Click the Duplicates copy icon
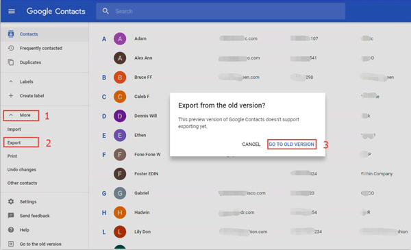Screen dimensions: 411x250 pyautogui.click(x=11, y=62)
